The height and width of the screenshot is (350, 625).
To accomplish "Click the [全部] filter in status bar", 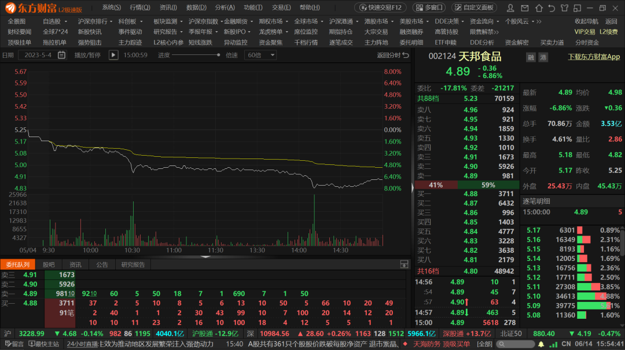I will coord(485,344).
